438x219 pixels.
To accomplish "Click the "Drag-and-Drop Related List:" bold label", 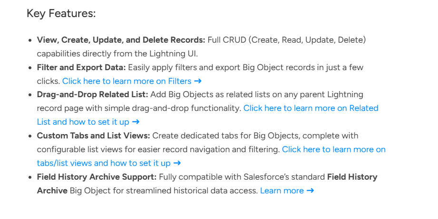I will tap(92, 94).
